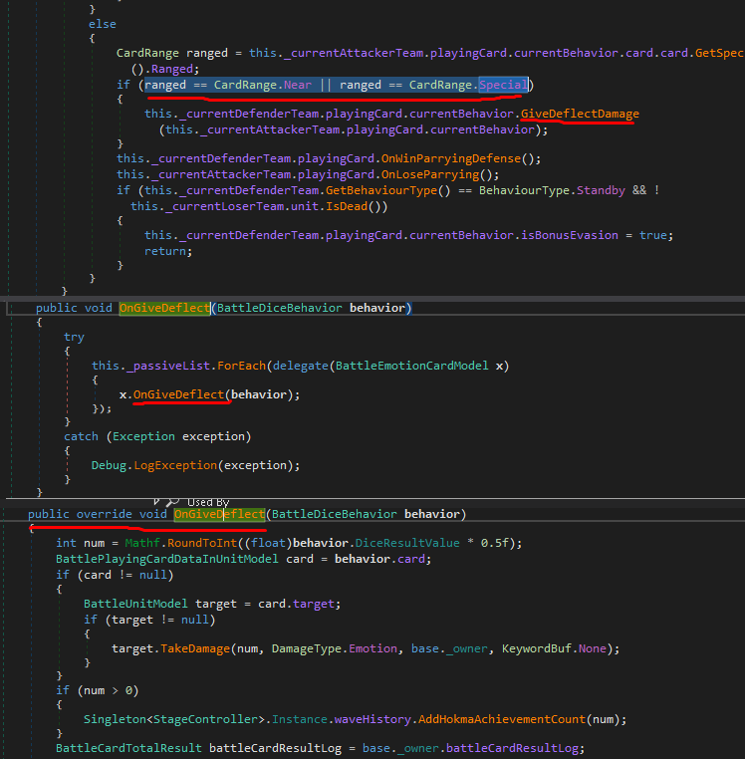The width and height of the screenshot is (745, 759).
Task: Click the return keyword
Action: tap(164, 251)
